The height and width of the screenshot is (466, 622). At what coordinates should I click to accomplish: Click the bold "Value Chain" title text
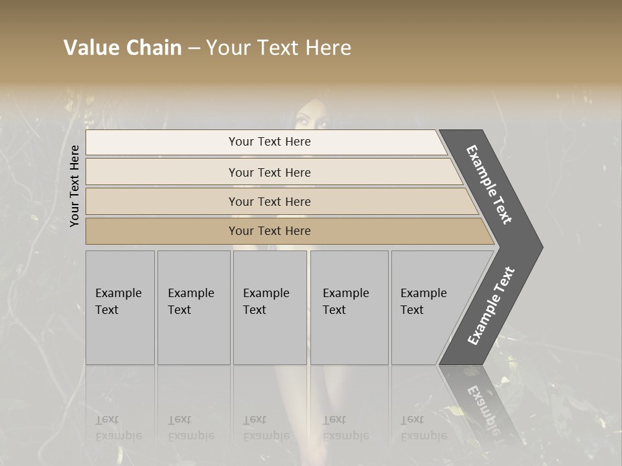(x=122, y=48)
